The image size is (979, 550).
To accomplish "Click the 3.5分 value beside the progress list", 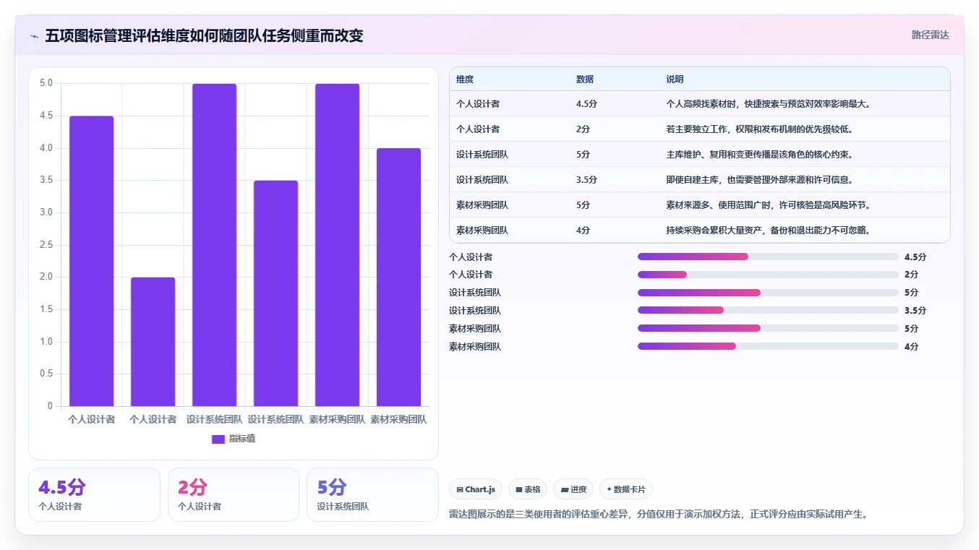I will click(915, 311).
